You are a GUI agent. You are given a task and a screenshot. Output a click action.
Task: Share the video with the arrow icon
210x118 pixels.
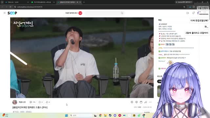[146, 102]
